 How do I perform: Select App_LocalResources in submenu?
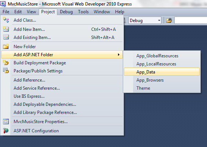coord(162,64)
